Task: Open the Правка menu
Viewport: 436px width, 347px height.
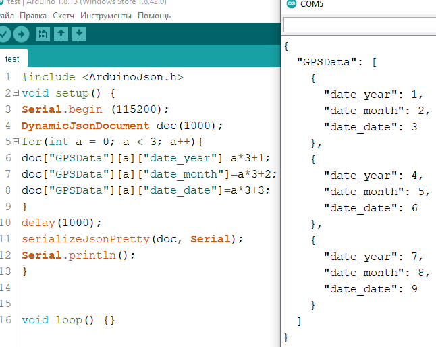Action: point(33,16)
